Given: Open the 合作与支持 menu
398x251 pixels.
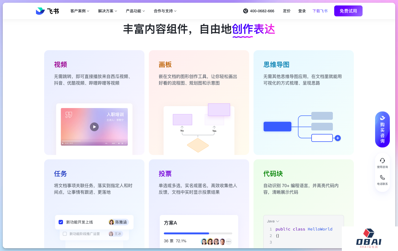Looking at the screenshot, I should click(x=165, y=11).
